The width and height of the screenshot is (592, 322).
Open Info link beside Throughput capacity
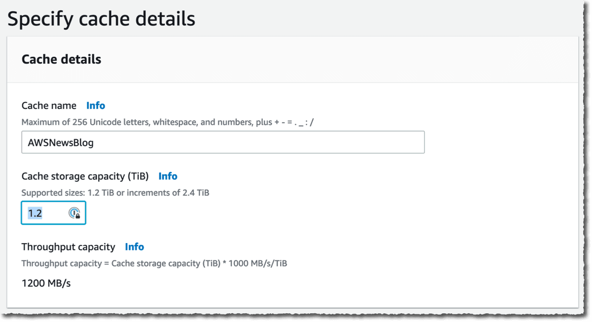134,247
